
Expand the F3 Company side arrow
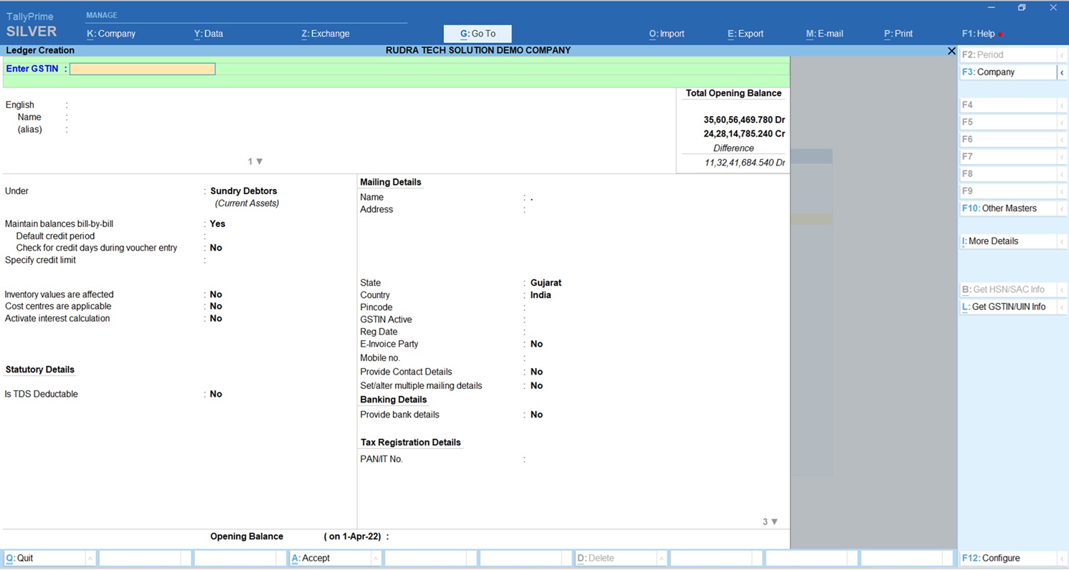tap(1062, 72)
